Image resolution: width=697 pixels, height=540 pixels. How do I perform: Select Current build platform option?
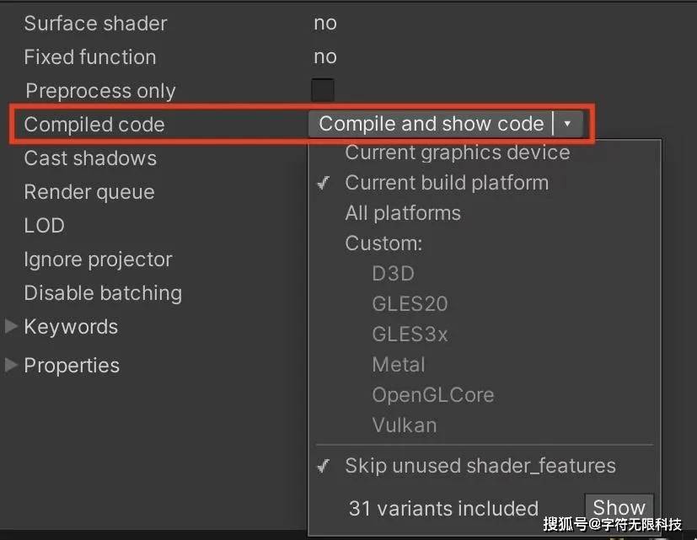(447, 183)
